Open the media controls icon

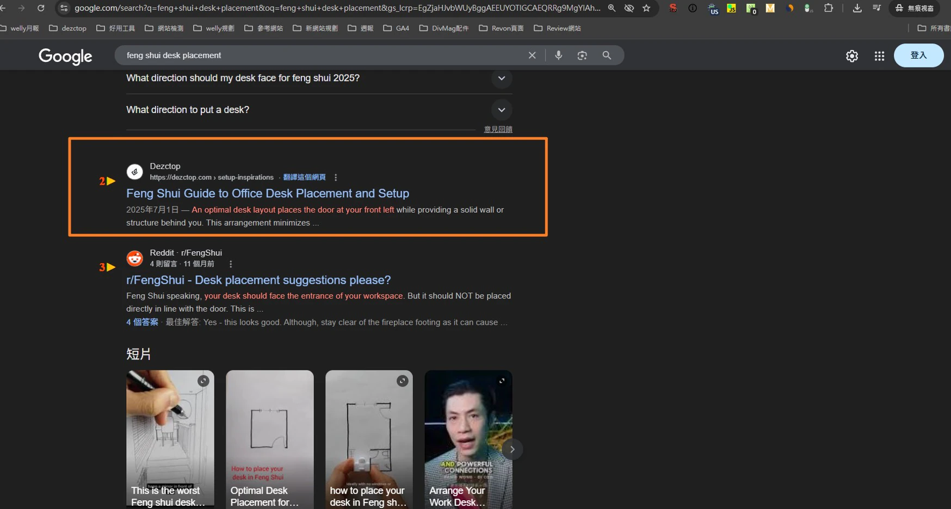coord(876,8)
